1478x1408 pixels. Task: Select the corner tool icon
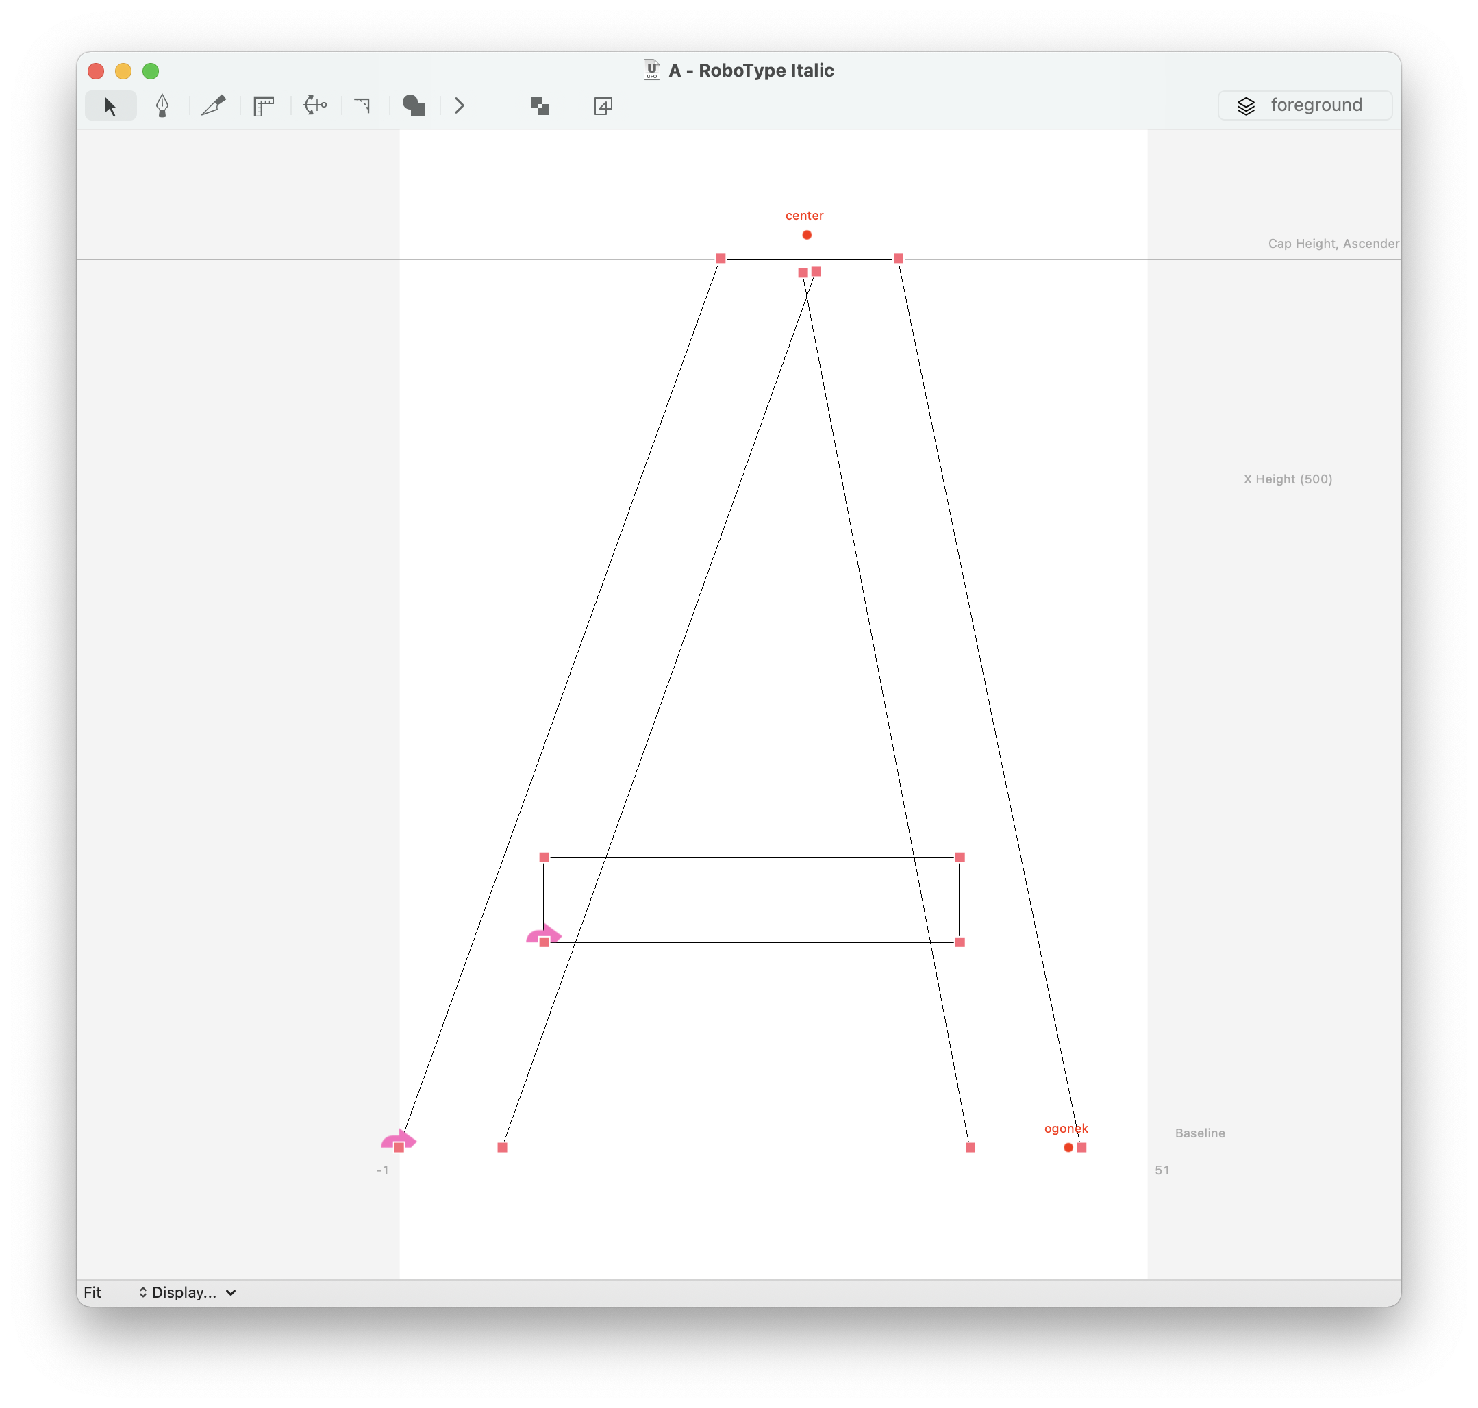[363, 106]
